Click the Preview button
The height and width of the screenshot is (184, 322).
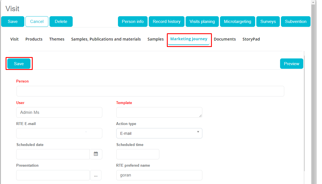click(x=292, y=64)
